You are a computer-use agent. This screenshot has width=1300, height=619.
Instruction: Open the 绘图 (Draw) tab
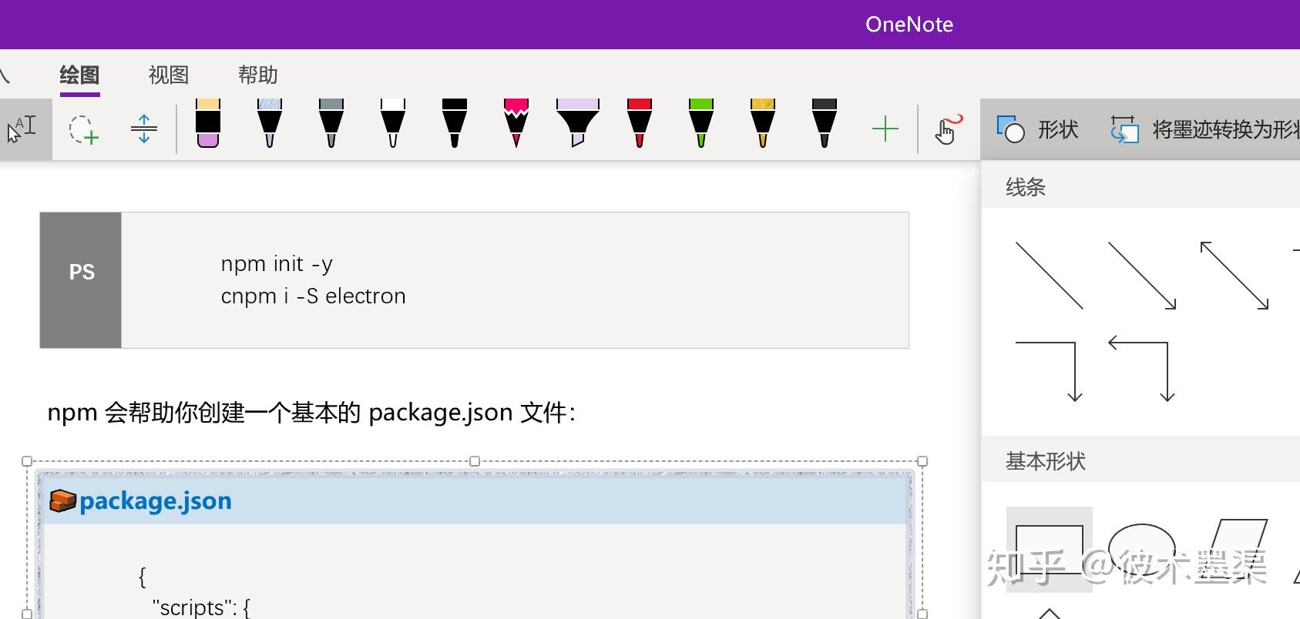79,75
